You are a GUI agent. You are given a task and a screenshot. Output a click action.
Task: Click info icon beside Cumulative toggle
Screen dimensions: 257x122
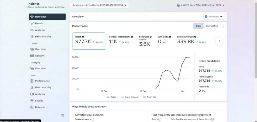223,26
